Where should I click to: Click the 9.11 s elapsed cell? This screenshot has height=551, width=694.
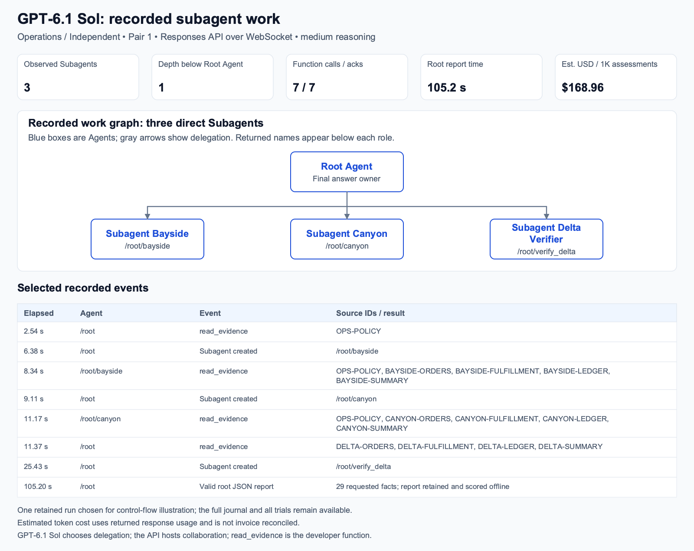[34, 399]
